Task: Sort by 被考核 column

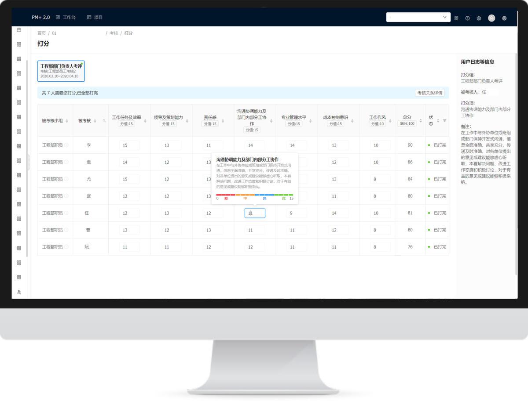Action: click(95, 121)
